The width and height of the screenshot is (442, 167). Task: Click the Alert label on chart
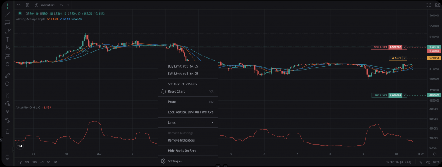tap(396, 58)
